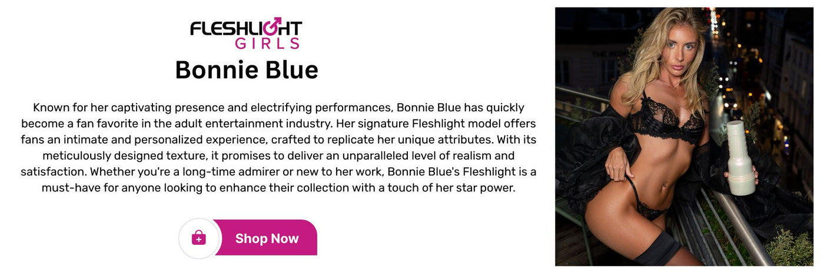Screen dimensions: 824x275
Task: Click the pink shopping bag icon
Action: [199, 238]
